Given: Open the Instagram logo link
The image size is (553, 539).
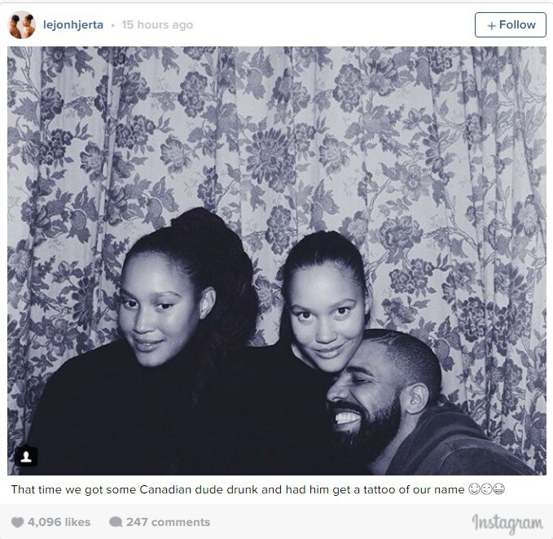Looking at the screenshot, I should click(x=507, y=524).
